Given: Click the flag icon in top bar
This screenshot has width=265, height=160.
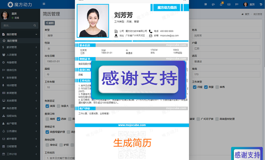Looking at the screenshot, I should (237, 4).
